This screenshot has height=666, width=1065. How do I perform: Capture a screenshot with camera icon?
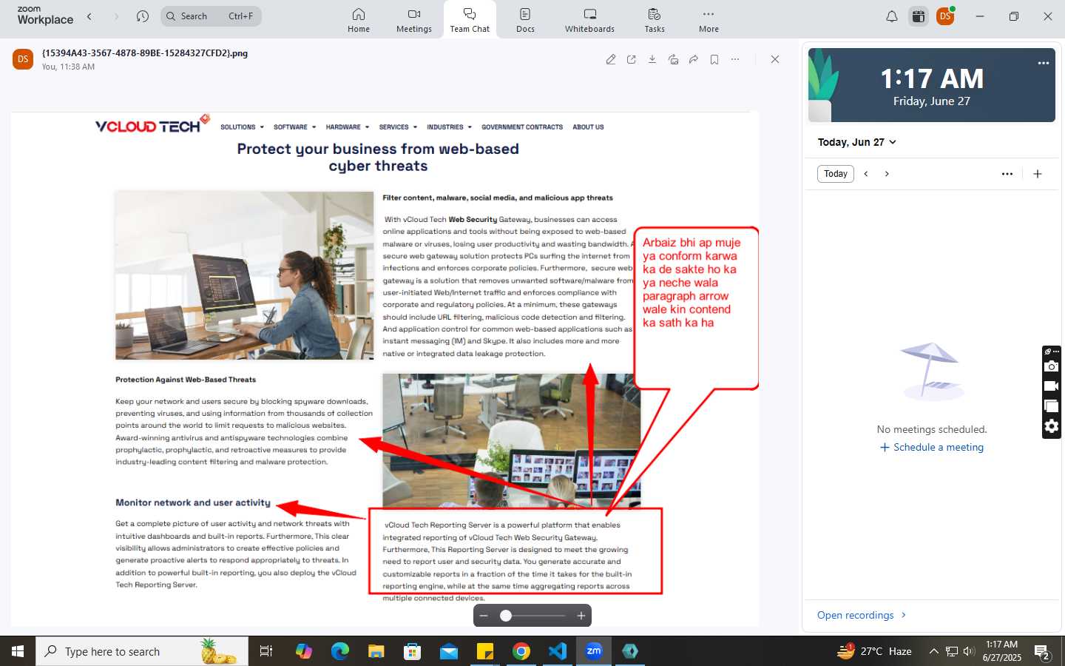coord(1051,366)
